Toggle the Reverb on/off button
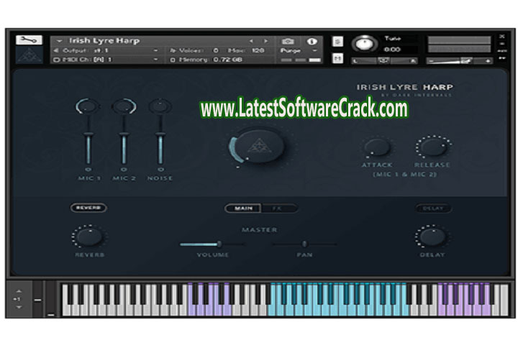The image size is (518, 345). point(88,208)
